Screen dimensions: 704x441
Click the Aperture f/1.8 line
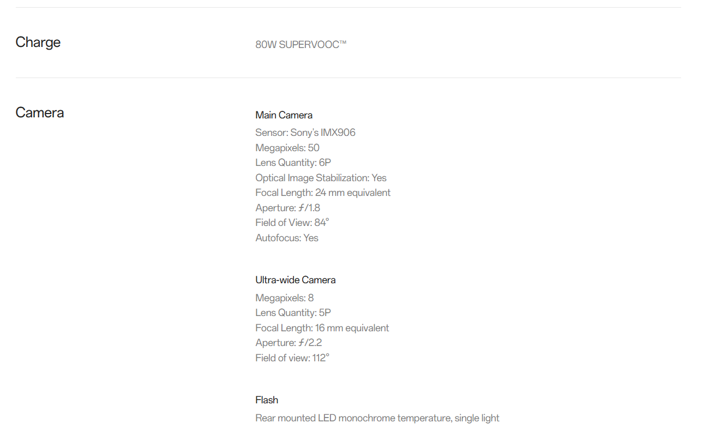[x=287, y=208]
